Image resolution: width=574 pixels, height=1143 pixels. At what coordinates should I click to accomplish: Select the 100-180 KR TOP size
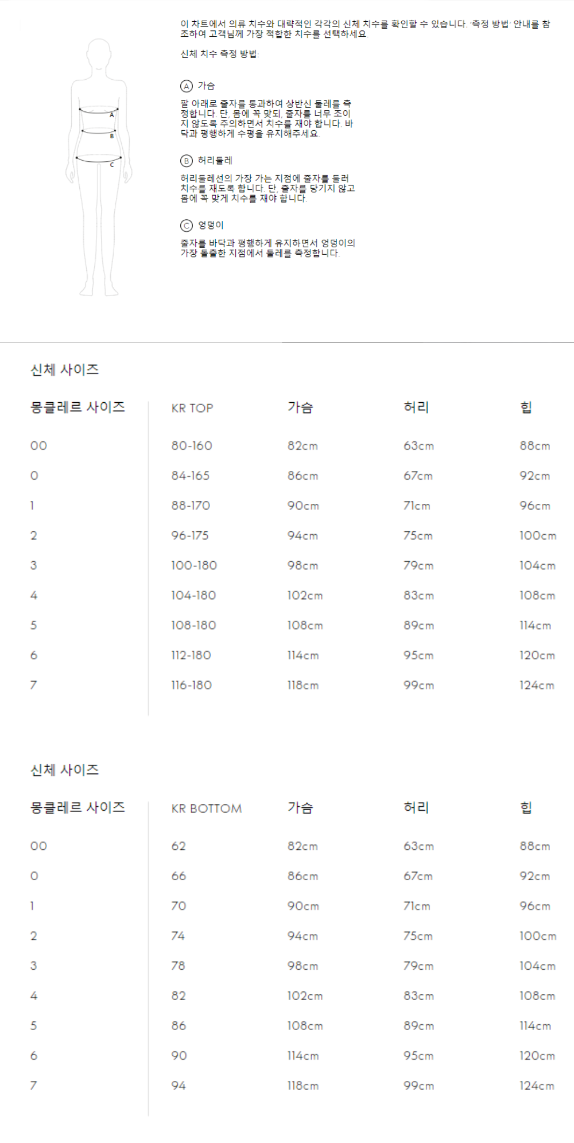pyautogui.click(x=194, y=565)
